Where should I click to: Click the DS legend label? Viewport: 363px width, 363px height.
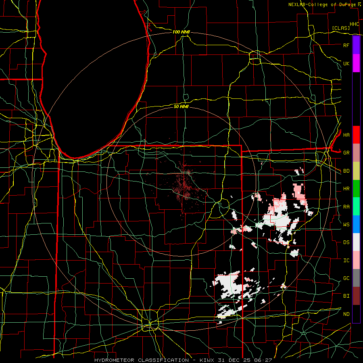pos(346,242)
